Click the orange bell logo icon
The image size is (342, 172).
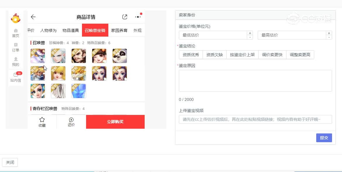click(16, 18)
